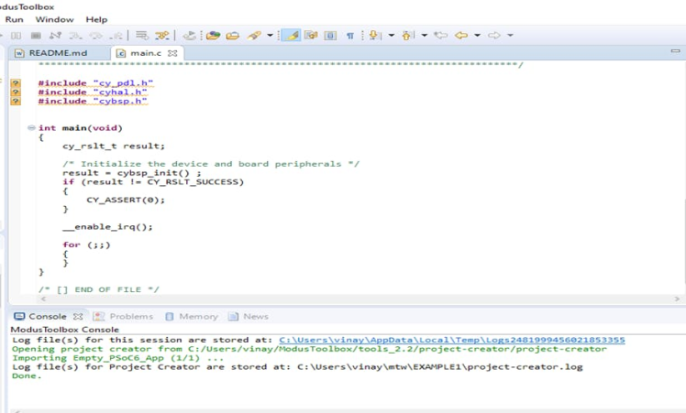Click warning marker beside cybsp.h include
This screenshot has height=413, width=686.
(16, 101)
